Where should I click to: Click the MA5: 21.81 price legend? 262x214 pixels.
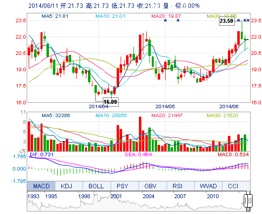55,16
